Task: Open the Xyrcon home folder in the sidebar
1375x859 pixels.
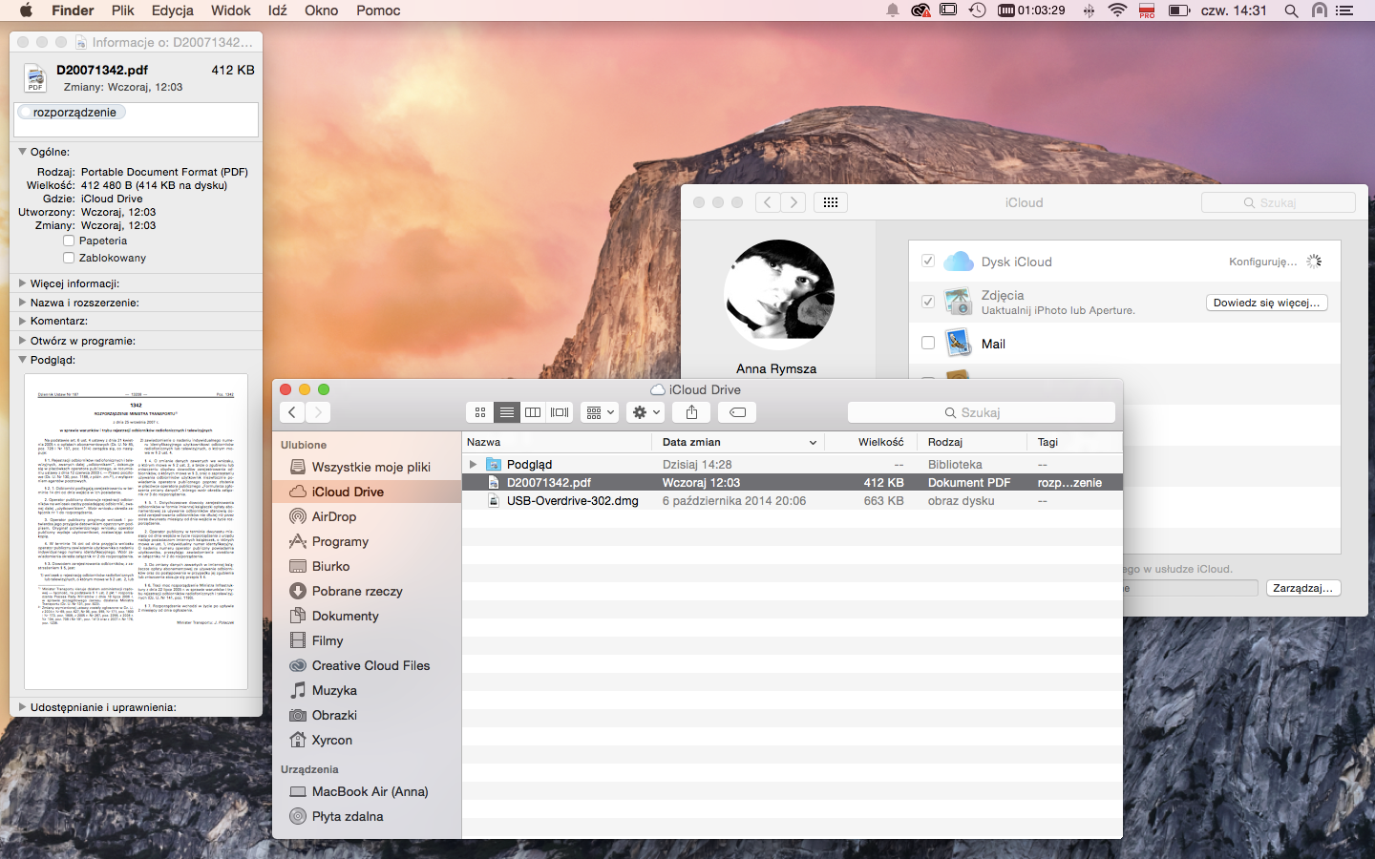Action: pos(332,740)
